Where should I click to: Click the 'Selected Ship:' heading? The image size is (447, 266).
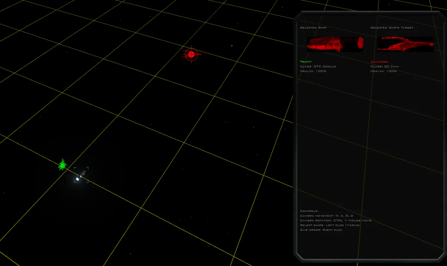point(313,28)
